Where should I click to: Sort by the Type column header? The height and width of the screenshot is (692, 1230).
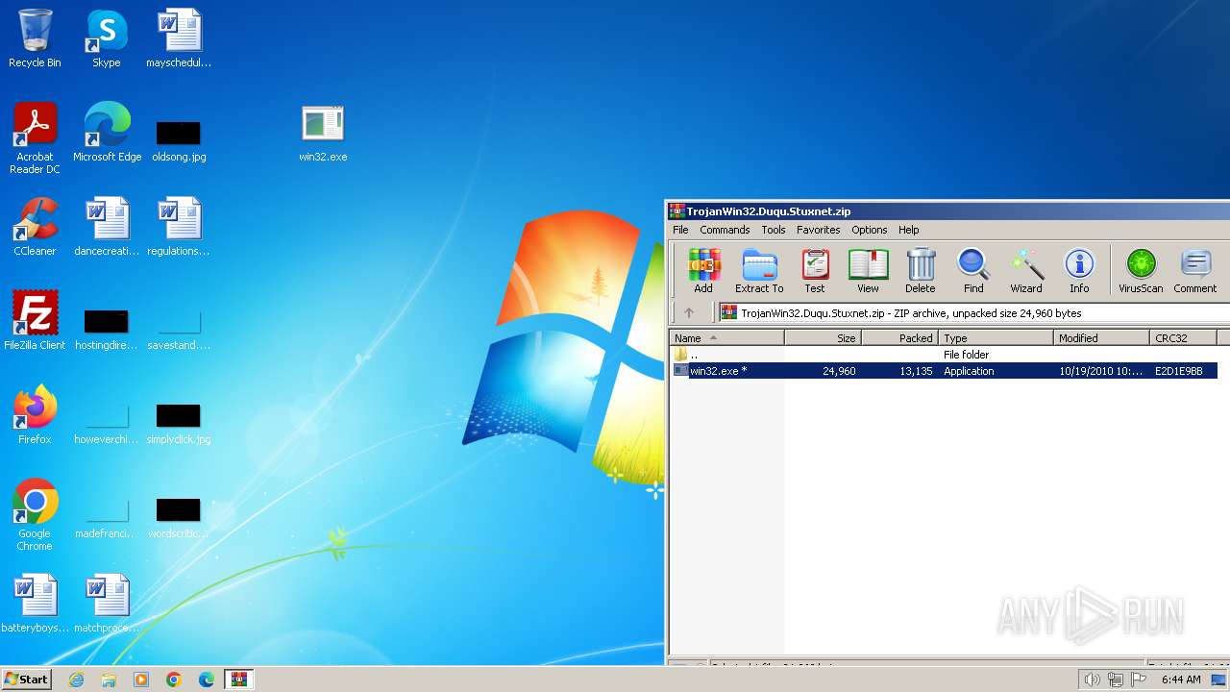point(996,337)
